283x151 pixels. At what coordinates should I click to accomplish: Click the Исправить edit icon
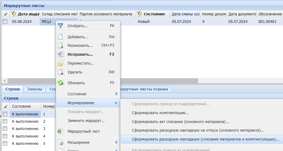[x=61, y=54]
